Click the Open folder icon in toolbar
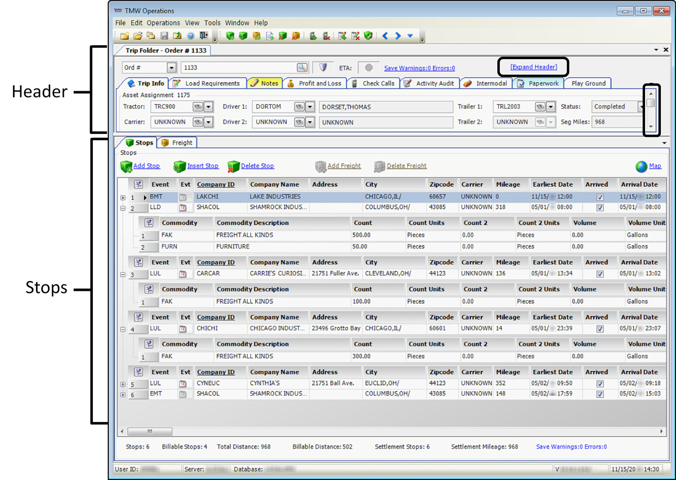Viewport: 676px width, 480px height. point(137,36)
